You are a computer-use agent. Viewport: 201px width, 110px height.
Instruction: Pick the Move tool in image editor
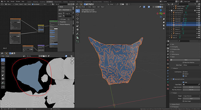pyautogui.click(x=3, y=68)
